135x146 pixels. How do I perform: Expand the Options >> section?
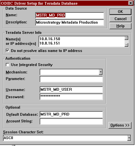(120, 125)
